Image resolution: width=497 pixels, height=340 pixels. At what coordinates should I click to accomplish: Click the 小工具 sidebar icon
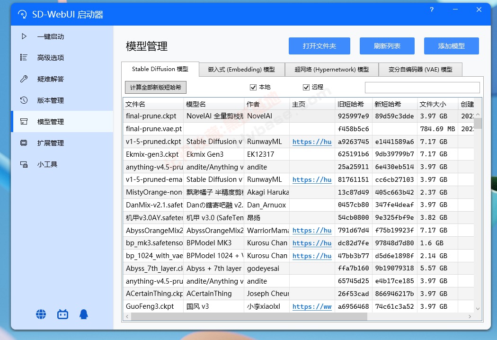(24, 164)
